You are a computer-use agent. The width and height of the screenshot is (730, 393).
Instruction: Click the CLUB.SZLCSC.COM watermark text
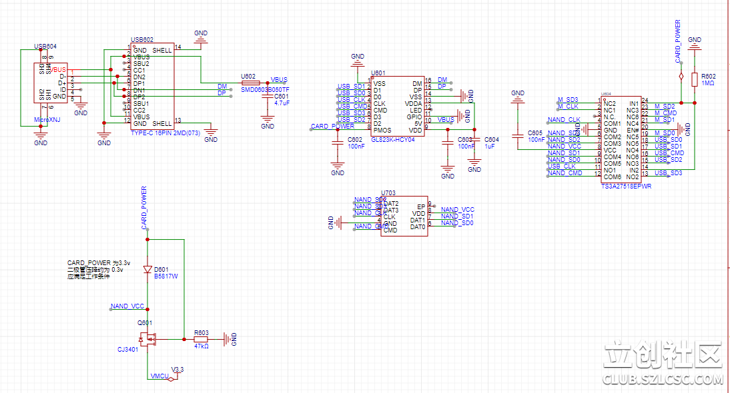662,380
